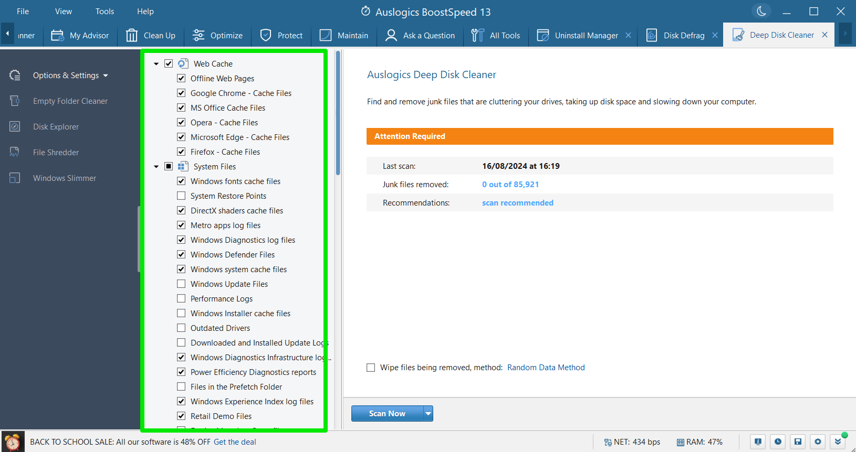Viewport: 856px width, 452px height.
Task: Open the Random Data Method link
Action: pyautogui.click(x=546, y=368)
